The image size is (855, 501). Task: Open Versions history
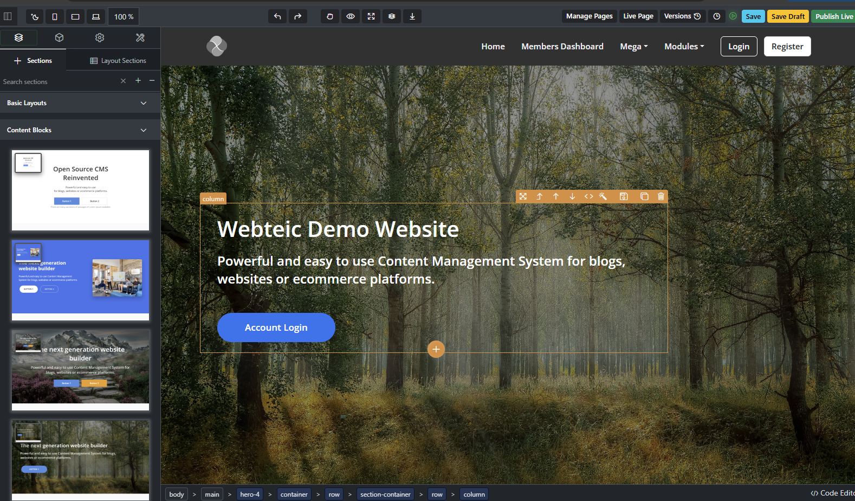(683, 16)
